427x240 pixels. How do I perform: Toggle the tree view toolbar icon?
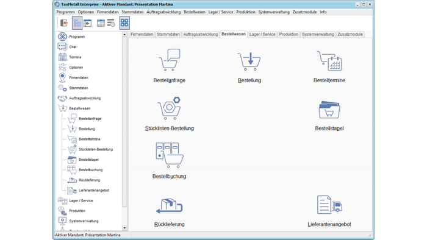77,23
